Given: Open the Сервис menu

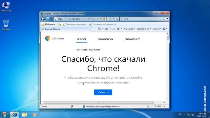Looking at the screenshot, I should (157, 29).
